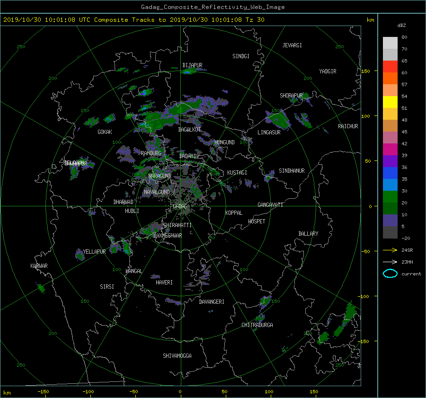
Task: Click the KOPPAL city label
Action: pos(234,213)
